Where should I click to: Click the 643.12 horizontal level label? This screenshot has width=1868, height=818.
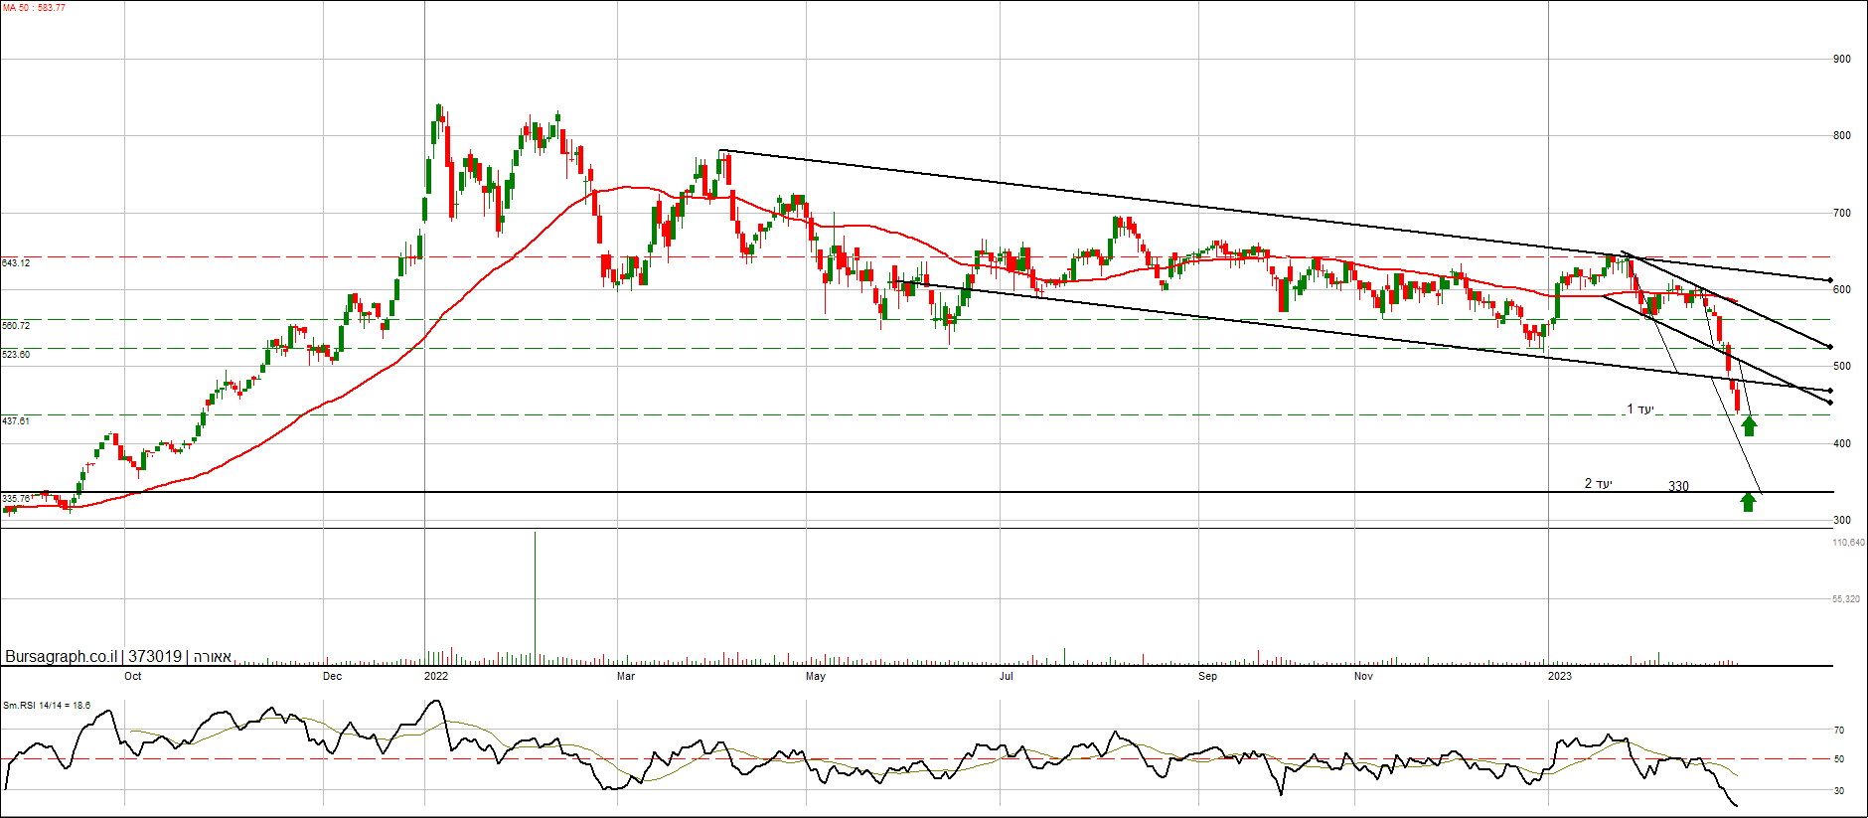(x=16, y=263)
